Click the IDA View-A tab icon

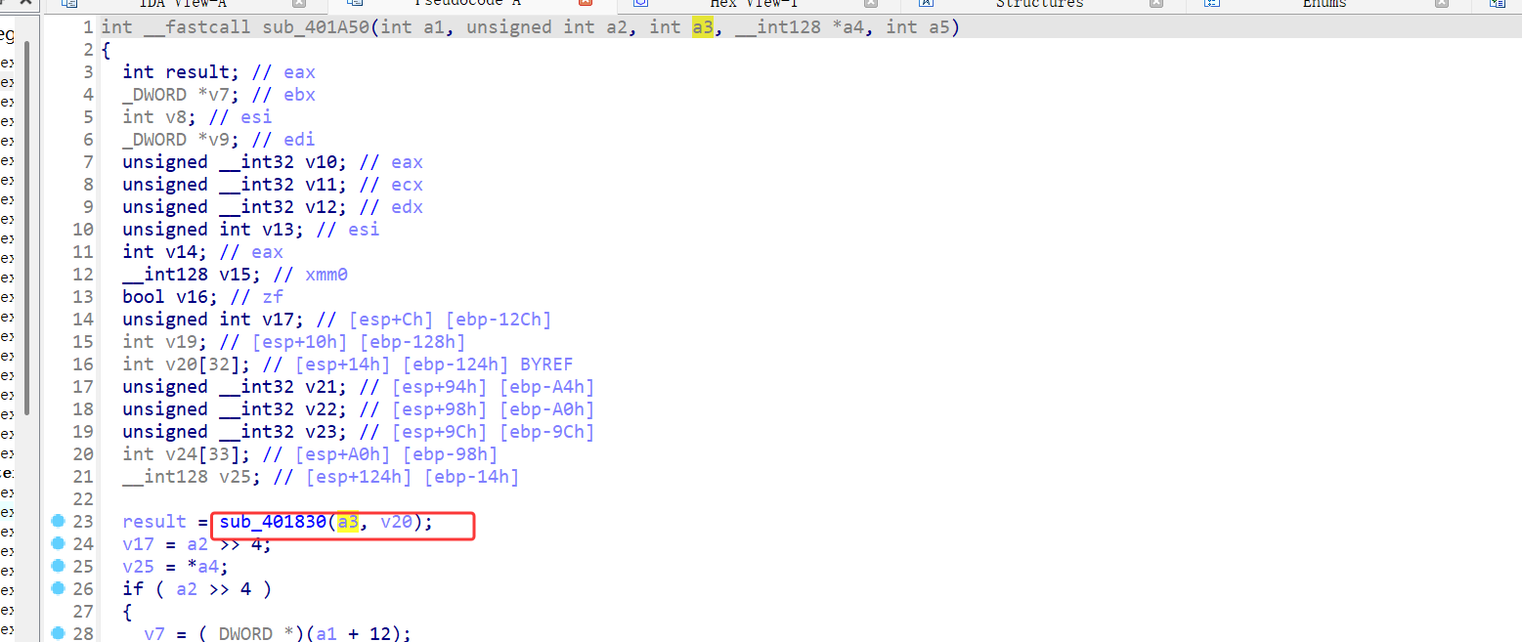tap(69, 4)
